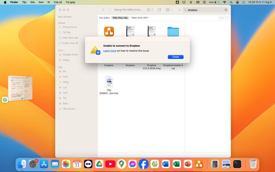Show more toolbar items via double chevron

pos(179,10)
